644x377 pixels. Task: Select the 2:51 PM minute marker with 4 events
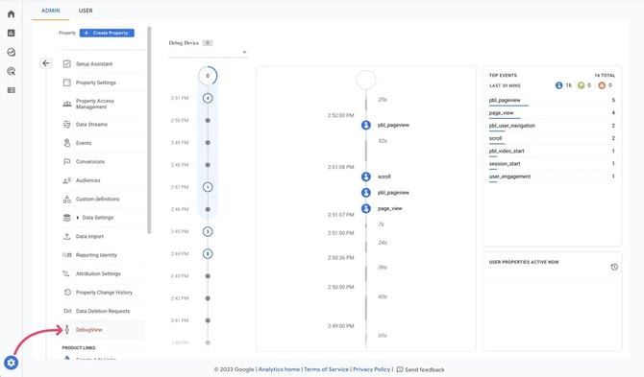tap(208, 98)
